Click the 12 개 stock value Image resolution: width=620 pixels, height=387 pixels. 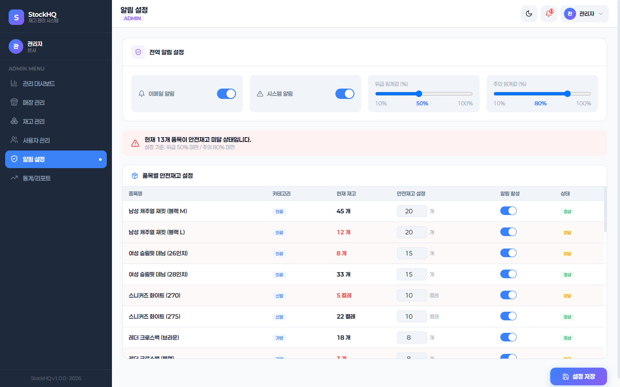pyautogui.click(x=344, y=232)
